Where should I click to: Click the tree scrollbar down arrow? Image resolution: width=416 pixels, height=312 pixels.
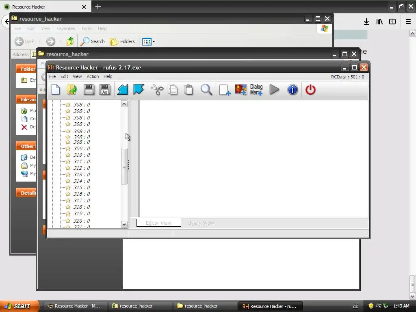click(124, 224)
